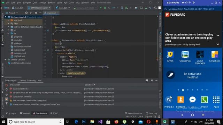Open pubspec.yaml in project tree
The image size is (223, 125).
(x=20, y=53)
